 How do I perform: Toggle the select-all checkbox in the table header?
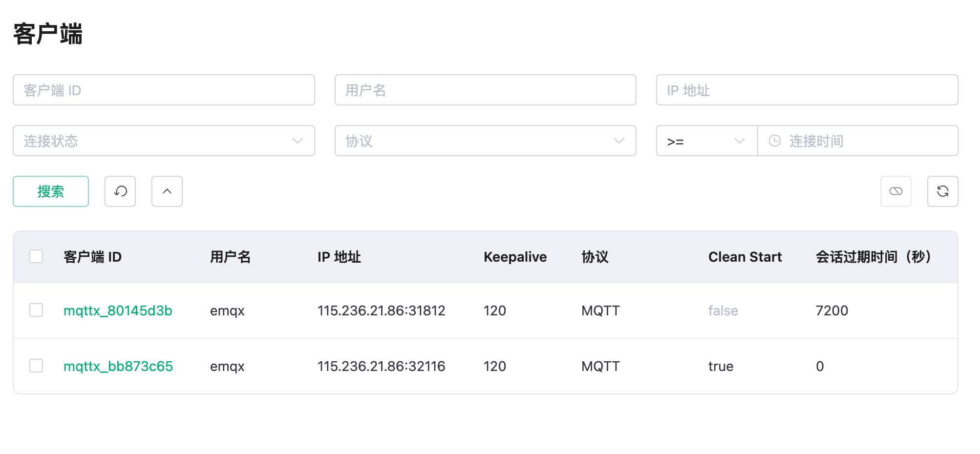(x=36, y=256)
